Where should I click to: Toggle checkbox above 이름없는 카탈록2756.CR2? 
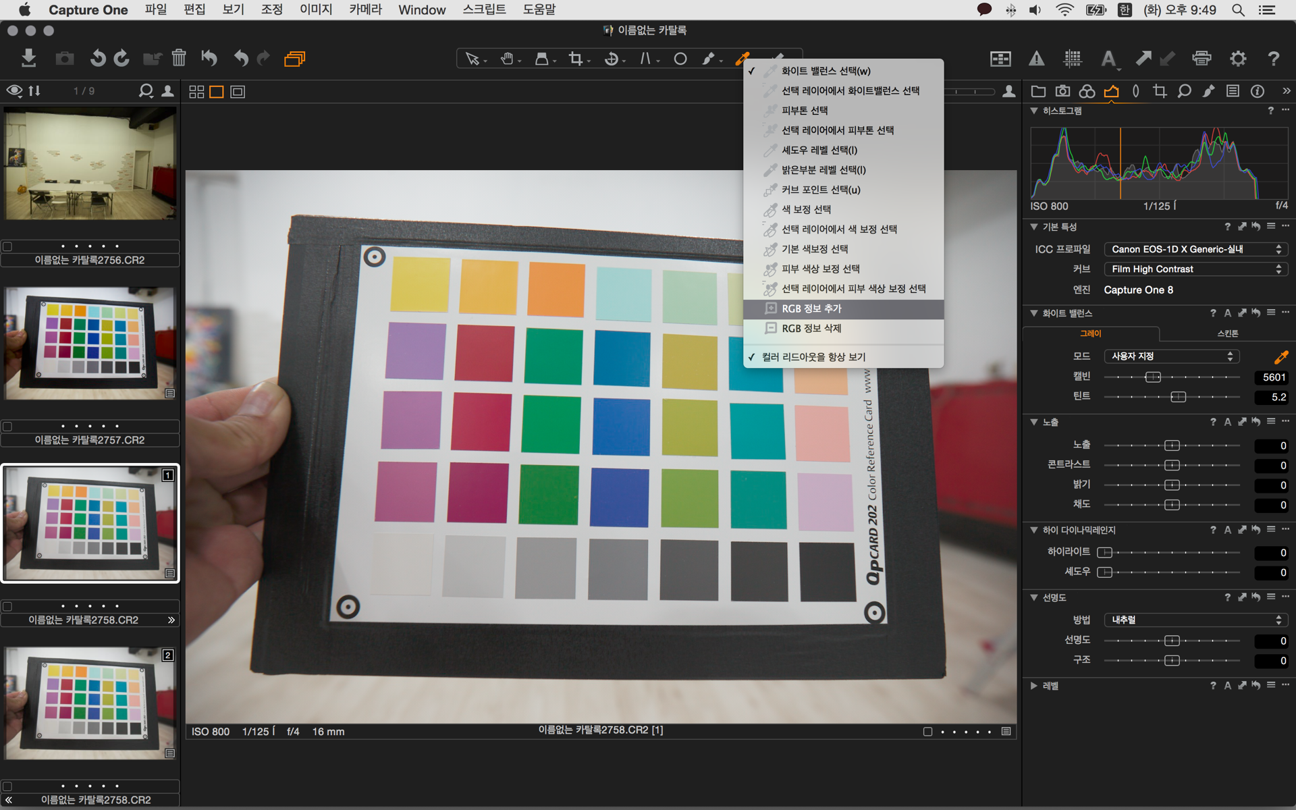click(7, 246)
